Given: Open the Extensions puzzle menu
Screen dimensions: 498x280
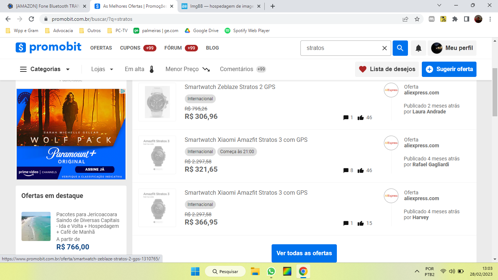Looking at the screenshot, I should pyautogui.click(x=455, y=19).
